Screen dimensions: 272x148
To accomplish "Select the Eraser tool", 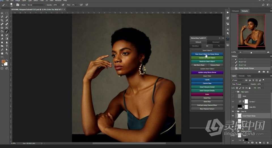I will pos(2,39).
